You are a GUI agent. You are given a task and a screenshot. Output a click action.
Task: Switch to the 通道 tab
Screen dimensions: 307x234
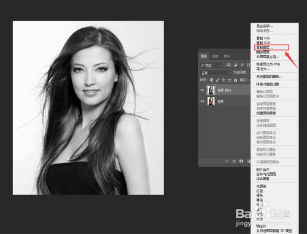[x=215, y=56]
